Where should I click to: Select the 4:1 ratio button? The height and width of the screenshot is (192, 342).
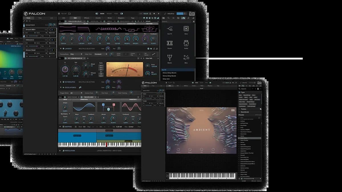[x=101, y=72]
